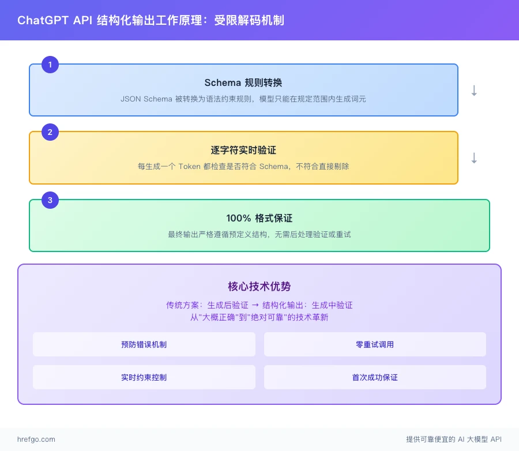Select the 逐字符实时验证 heading

243,150
